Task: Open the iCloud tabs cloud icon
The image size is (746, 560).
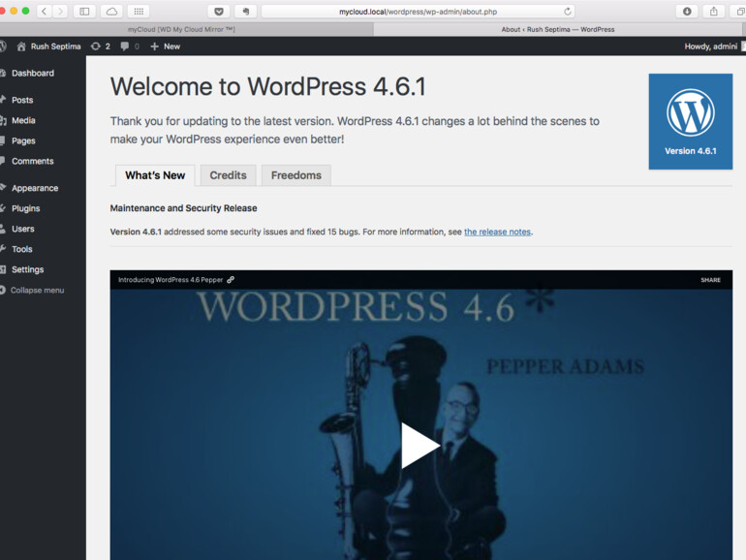Action: click(111, 12)
